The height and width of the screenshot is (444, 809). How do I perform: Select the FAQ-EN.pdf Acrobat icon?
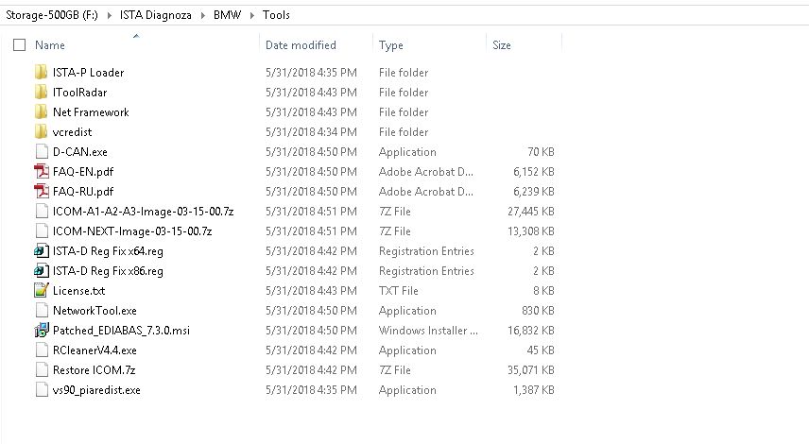click(x=41, y=172)
